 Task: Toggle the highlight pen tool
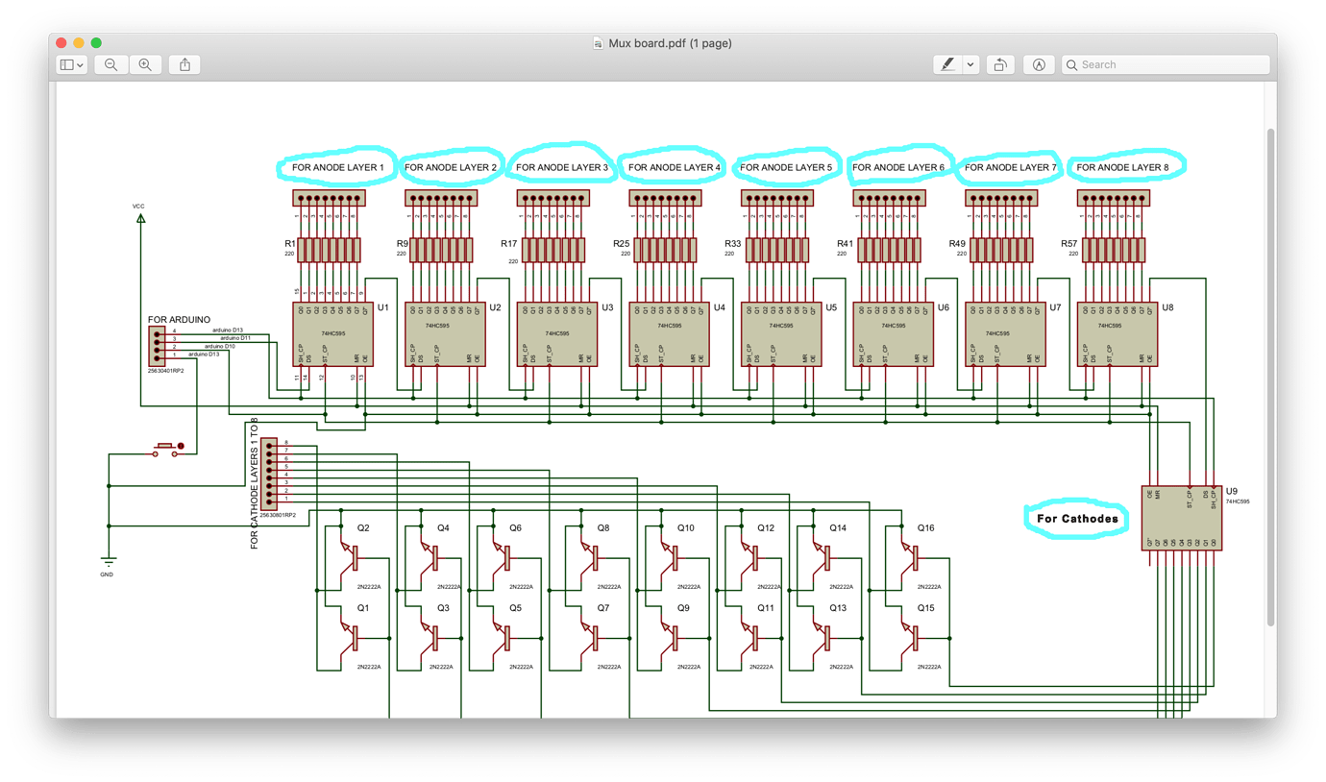[949, 64]
